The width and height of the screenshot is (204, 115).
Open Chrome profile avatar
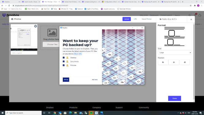pyautogui.click(x=198, y=6)
